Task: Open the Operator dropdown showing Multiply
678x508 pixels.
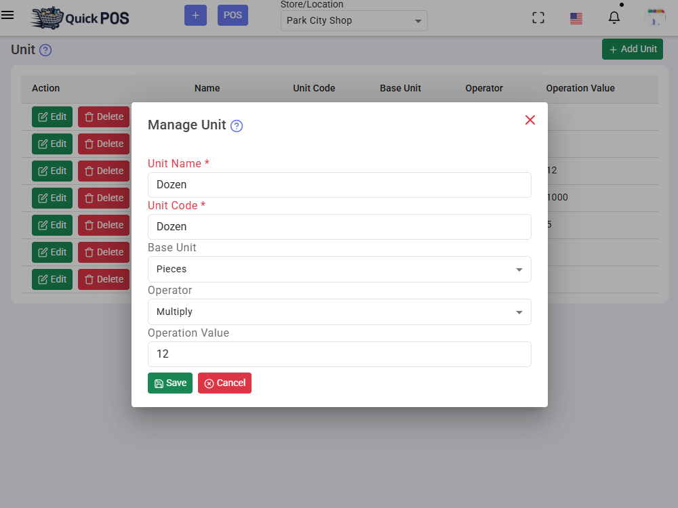Action: [x=340, y=312]
